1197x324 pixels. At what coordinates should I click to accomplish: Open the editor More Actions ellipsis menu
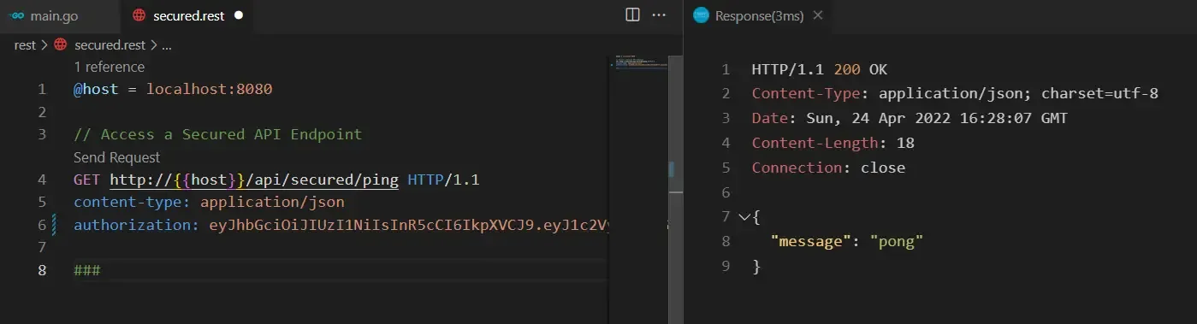(659, 15)
